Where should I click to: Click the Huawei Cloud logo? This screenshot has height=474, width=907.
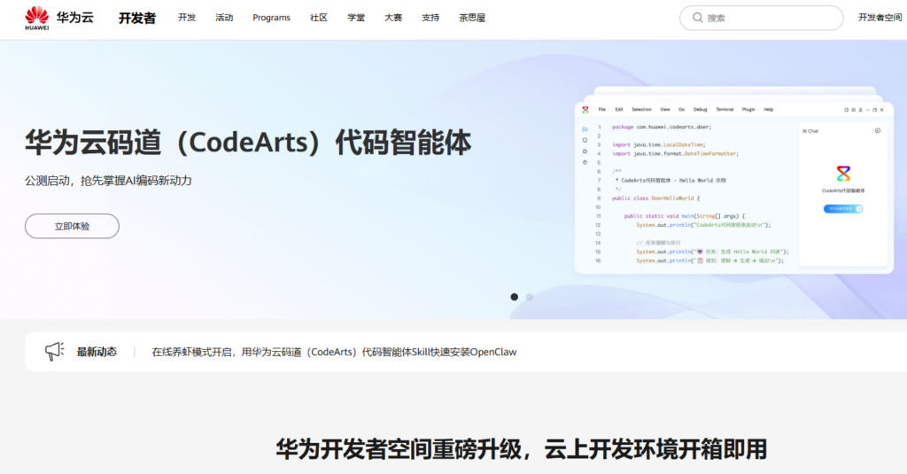tap(59, 18)
